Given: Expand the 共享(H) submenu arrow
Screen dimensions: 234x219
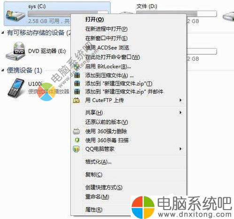Looking at the screenshot, I should (180, 112).
